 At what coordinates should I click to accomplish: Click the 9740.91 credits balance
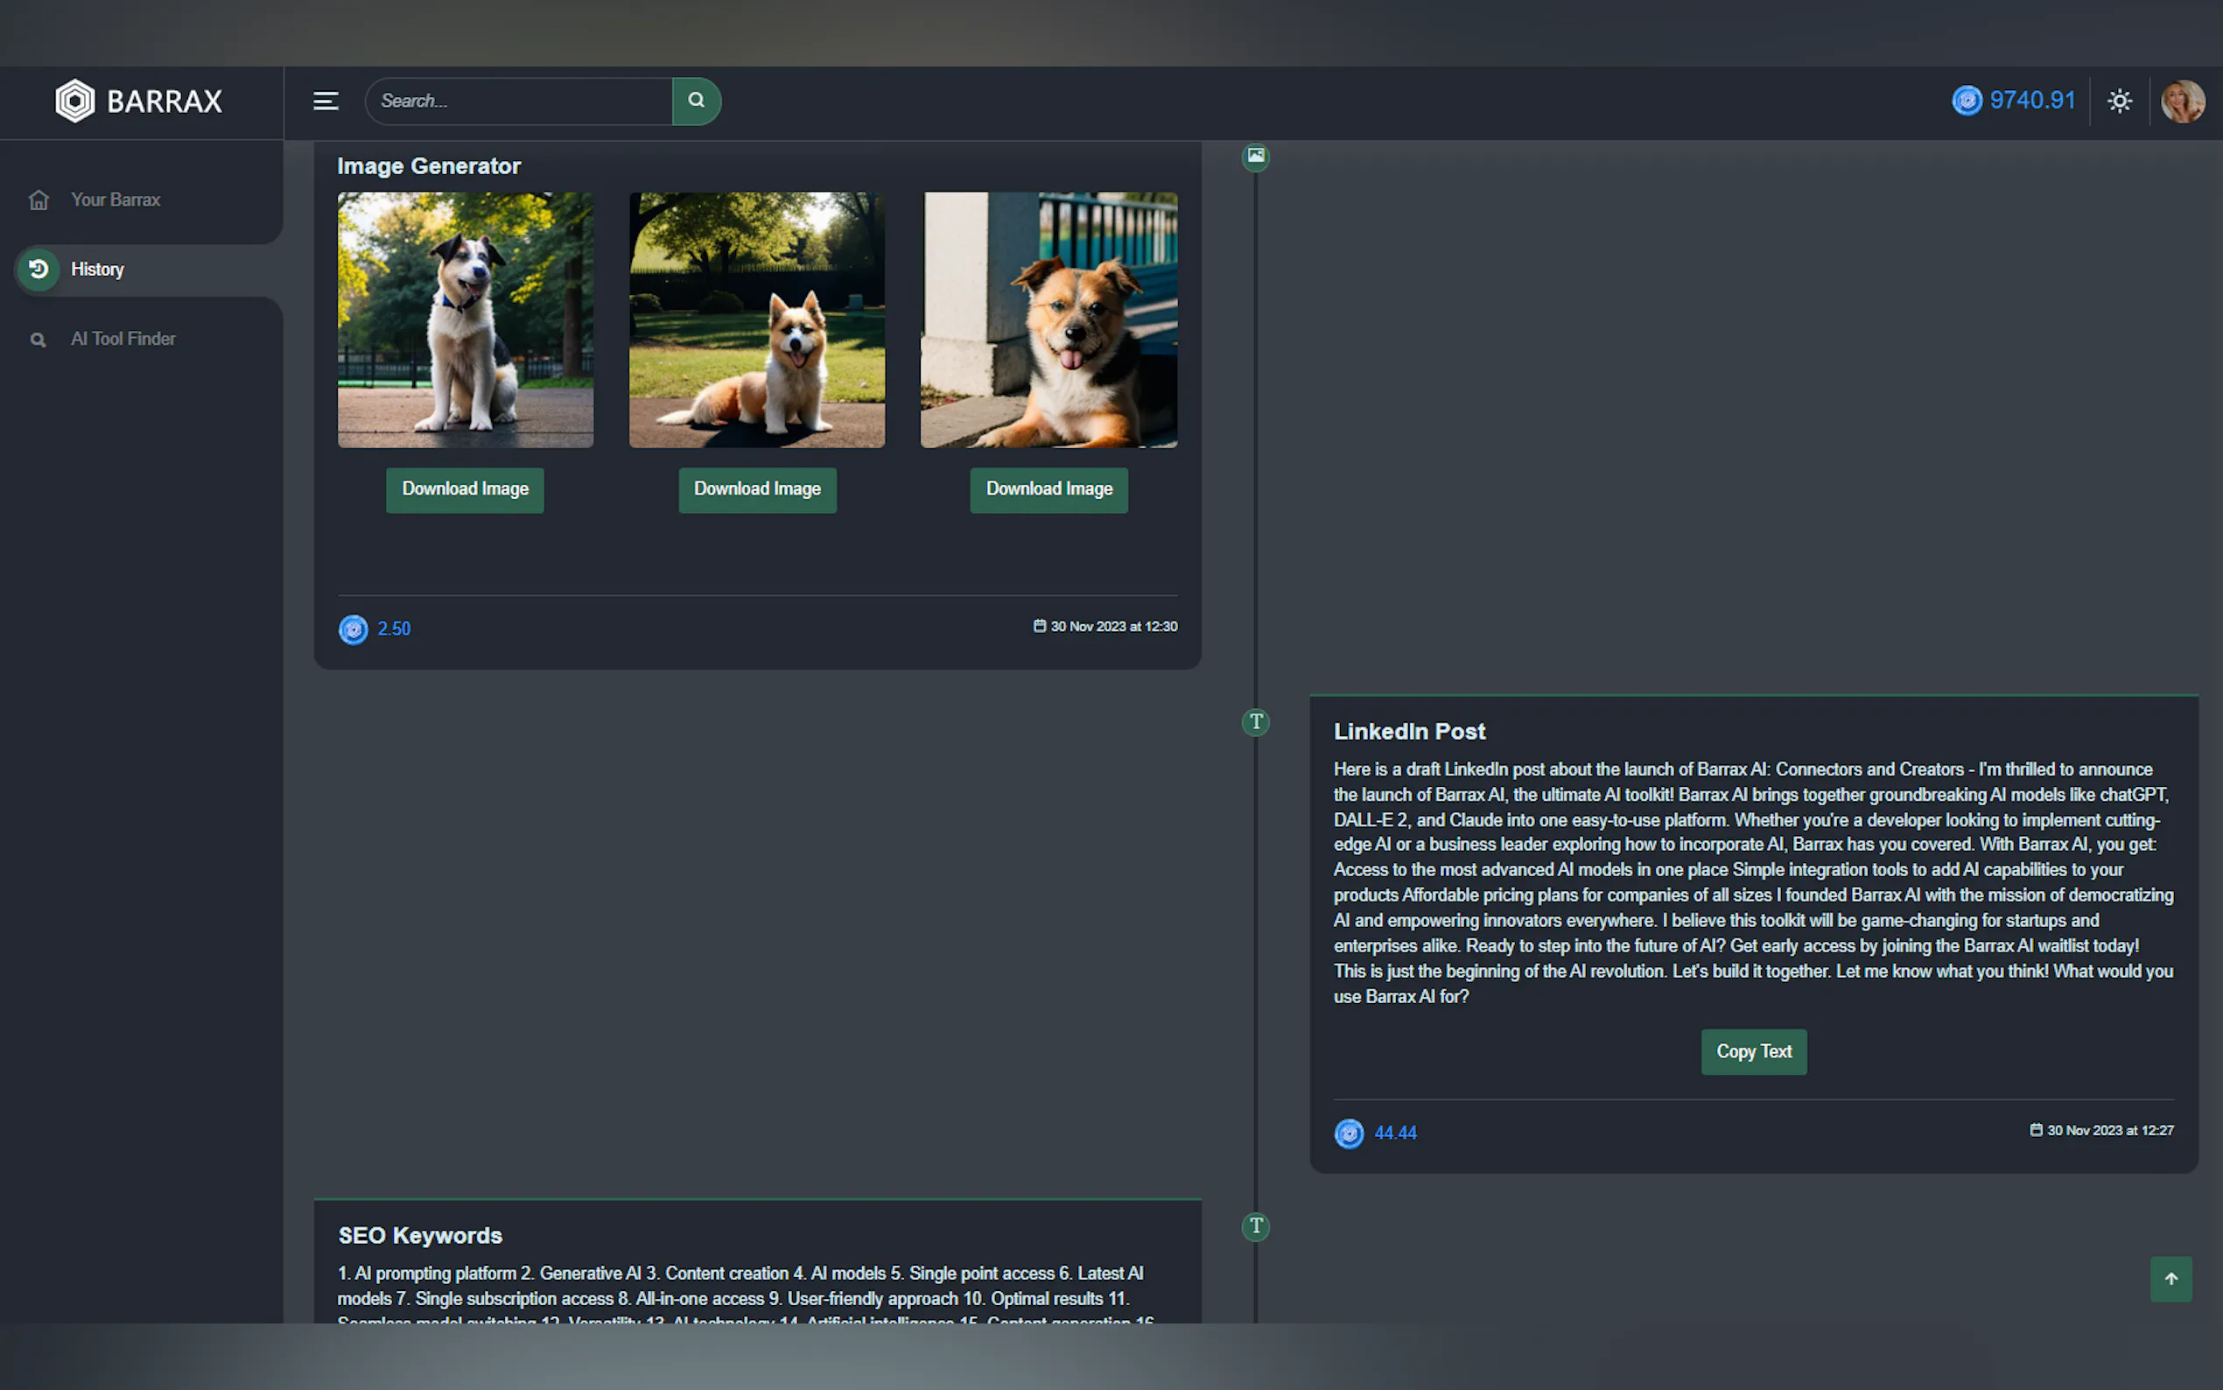coord(2032,100)
